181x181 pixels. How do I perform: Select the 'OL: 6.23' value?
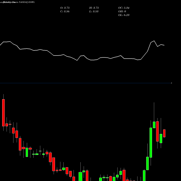point(124,15)
